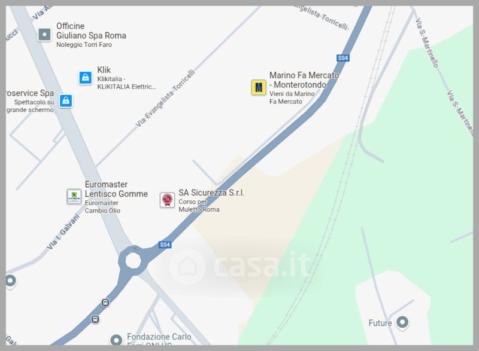Click the center of the roundabout
The image size is (479, 351).
[x=133, y=261]
